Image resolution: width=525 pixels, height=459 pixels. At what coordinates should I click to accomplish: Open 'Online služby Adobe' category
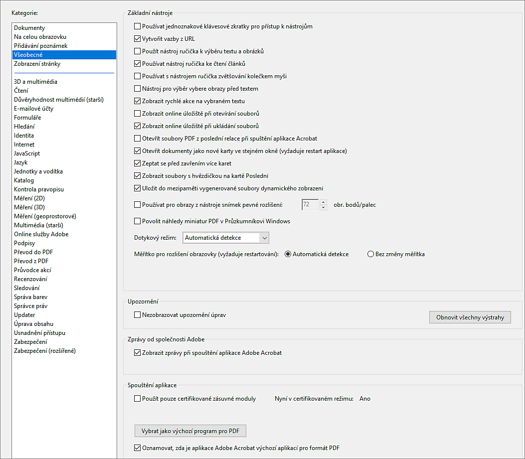point(64,234)
